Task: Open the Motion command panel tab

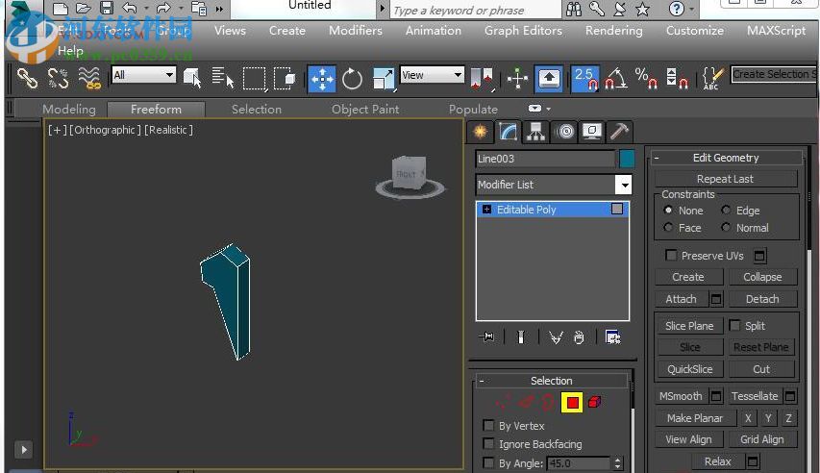Action: point(565,132)
